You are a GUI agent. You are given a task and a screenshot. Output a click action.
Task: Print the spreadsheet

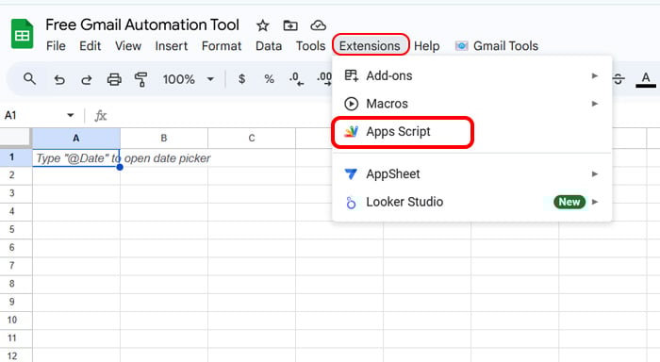(114, 79)
